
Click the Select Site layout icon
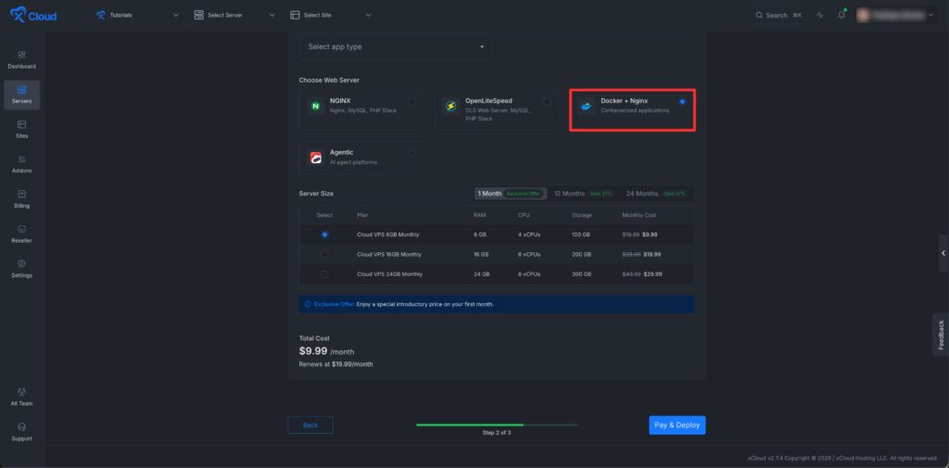coord(295,15)
